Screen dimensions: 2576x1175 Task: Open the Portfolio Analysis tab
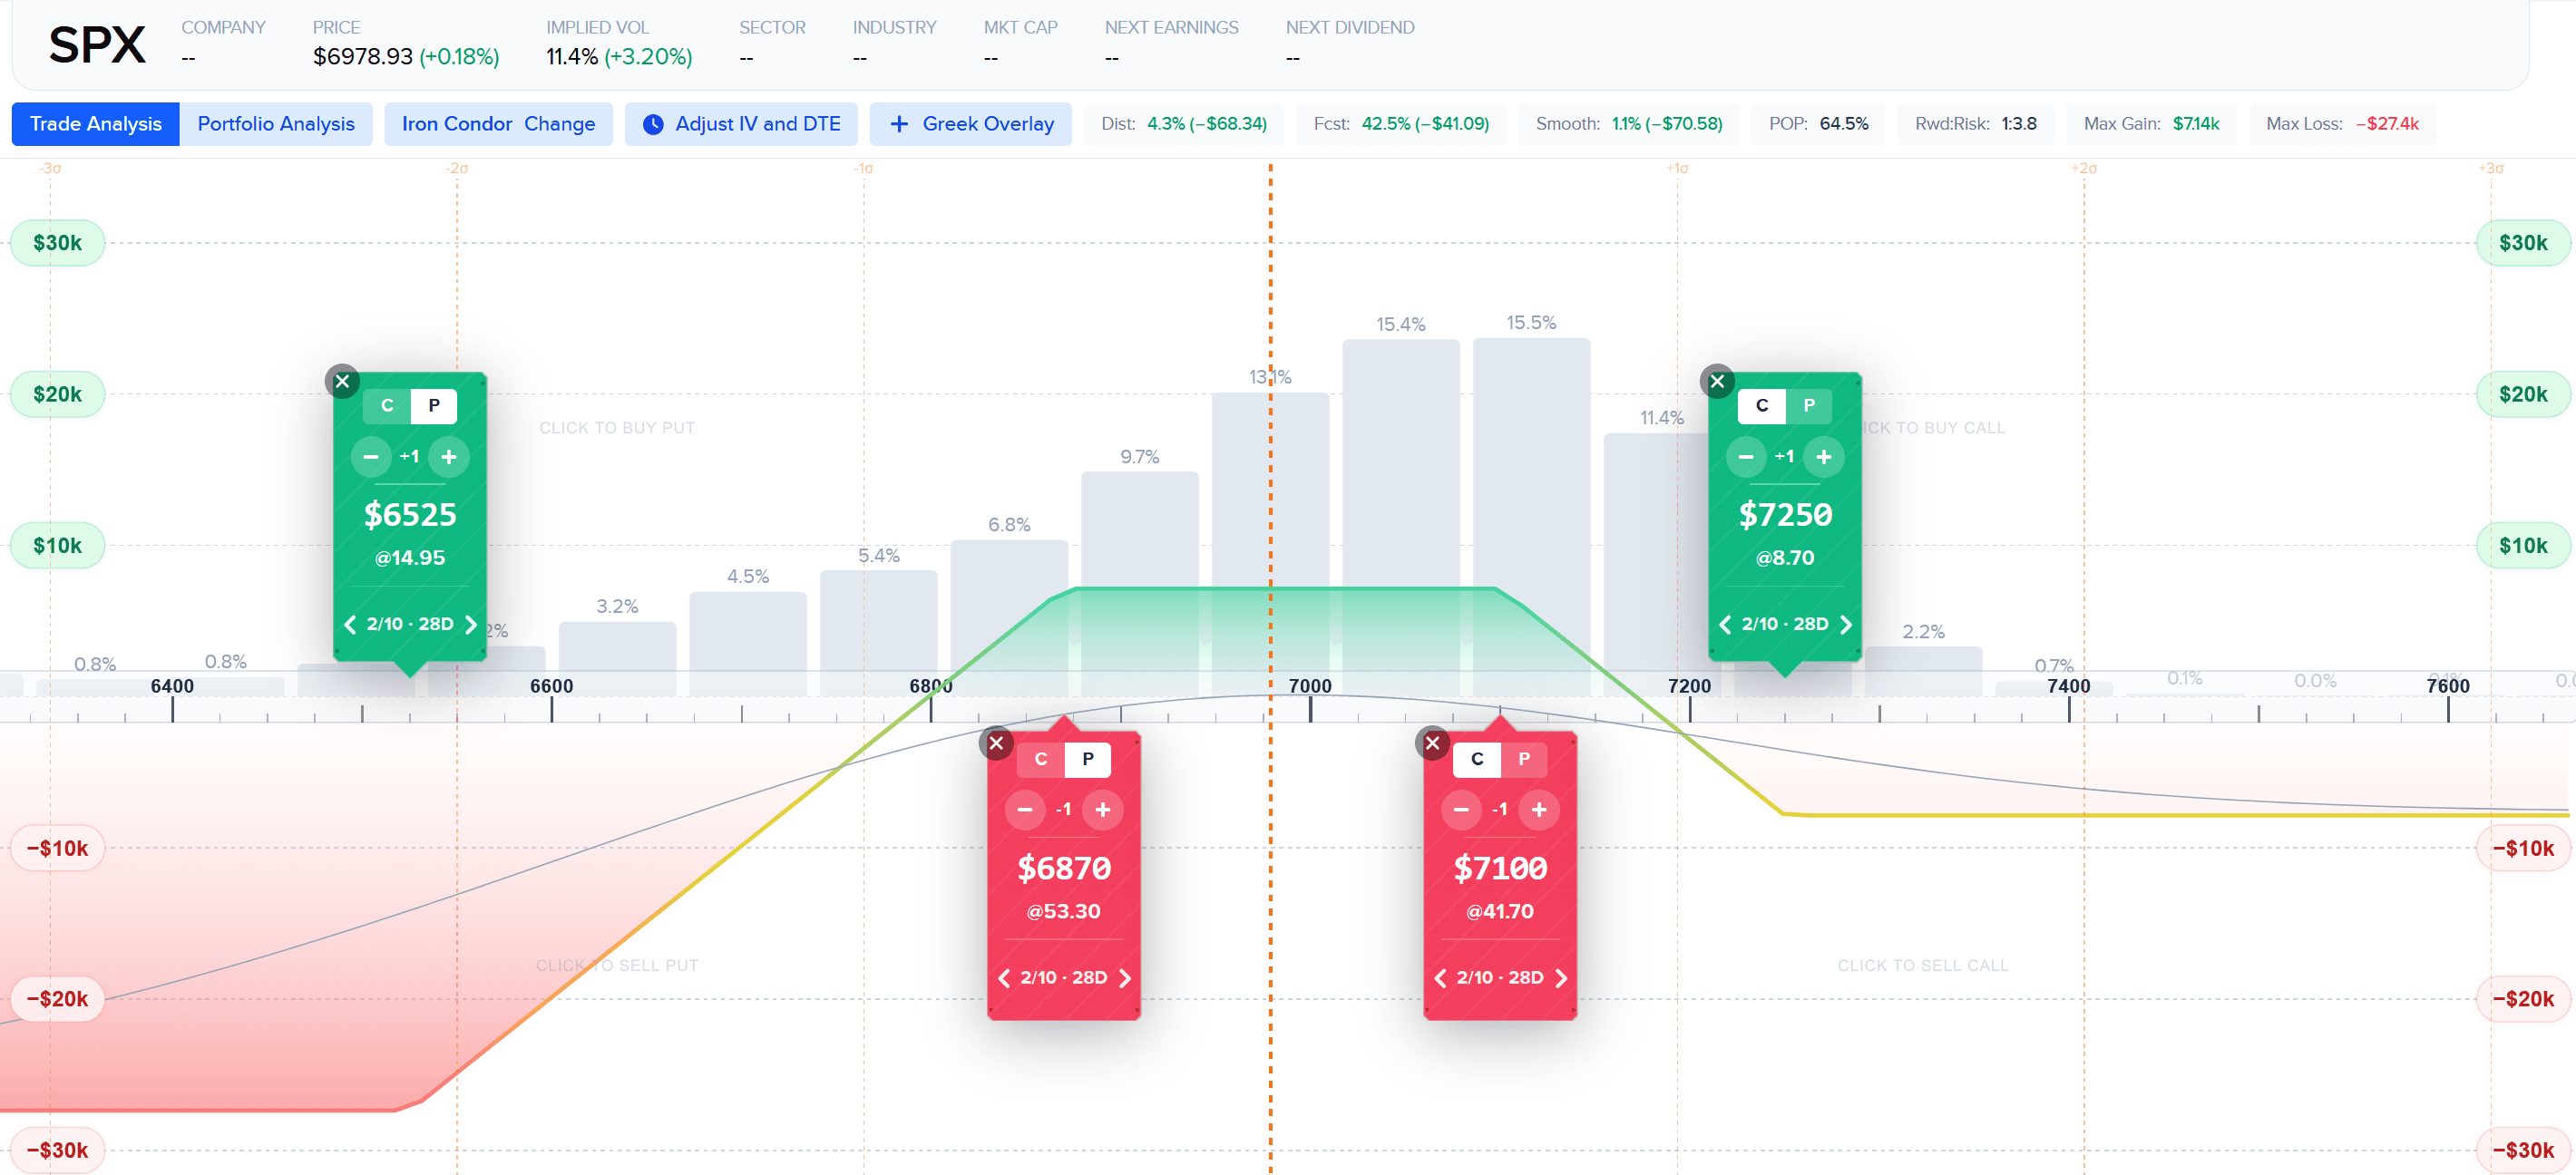pyautogui.click(x=276, y=124)
